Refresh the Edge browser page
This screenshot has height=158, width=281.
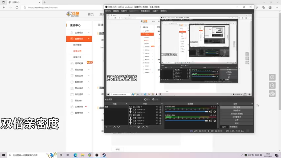(17, 7)
